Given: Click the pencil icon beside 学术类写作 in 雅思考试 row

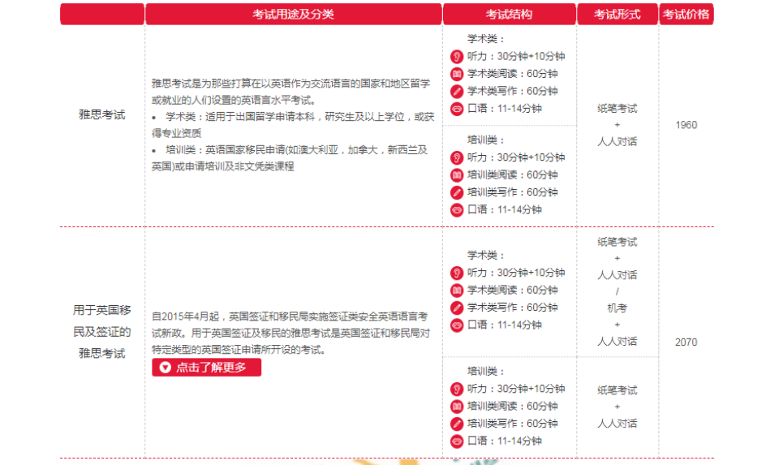Looking at the screenshot, I should click(x=457, y=92).
